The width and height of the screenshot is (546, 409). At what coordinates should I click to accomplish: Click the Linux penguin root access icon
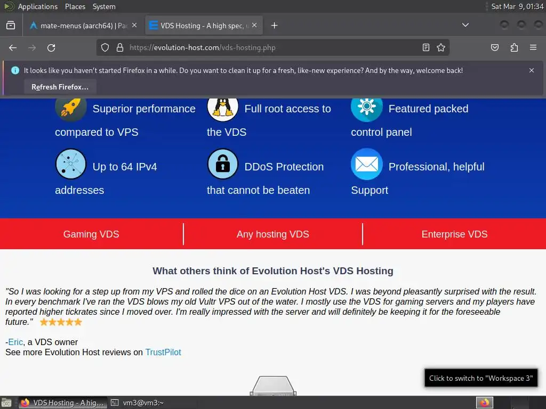[x=222, y=109]
